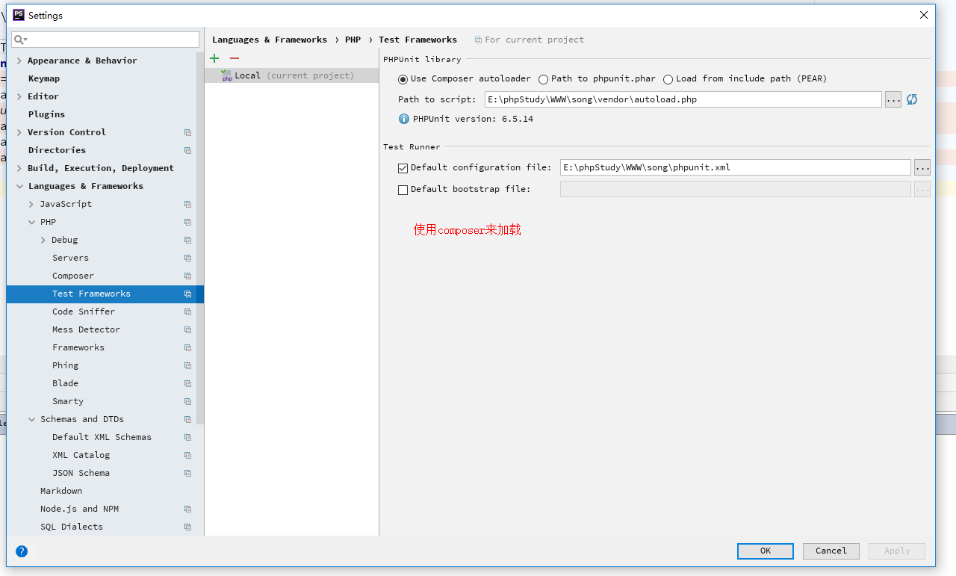The image size is (956, 576).
Task: Click the green plus add configuration icon
Action: pyautogui.click(x=214, y=58)
